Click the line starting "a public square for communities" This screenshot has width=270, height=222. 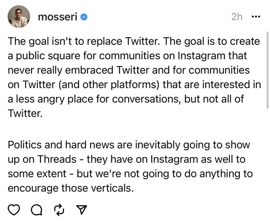(x=127, y=56)
